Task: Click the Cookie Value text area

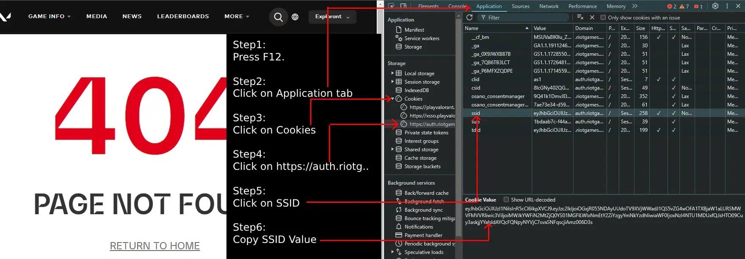Action: click(604, 215)
